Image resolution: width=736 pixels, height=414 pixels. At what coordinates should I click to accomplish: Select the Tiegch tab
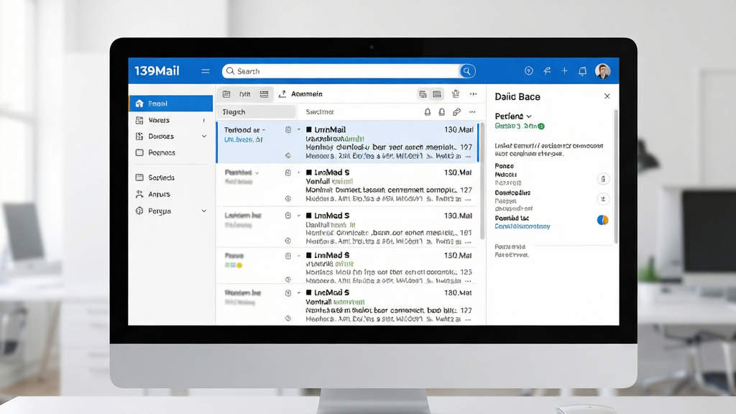coord(257,111)
